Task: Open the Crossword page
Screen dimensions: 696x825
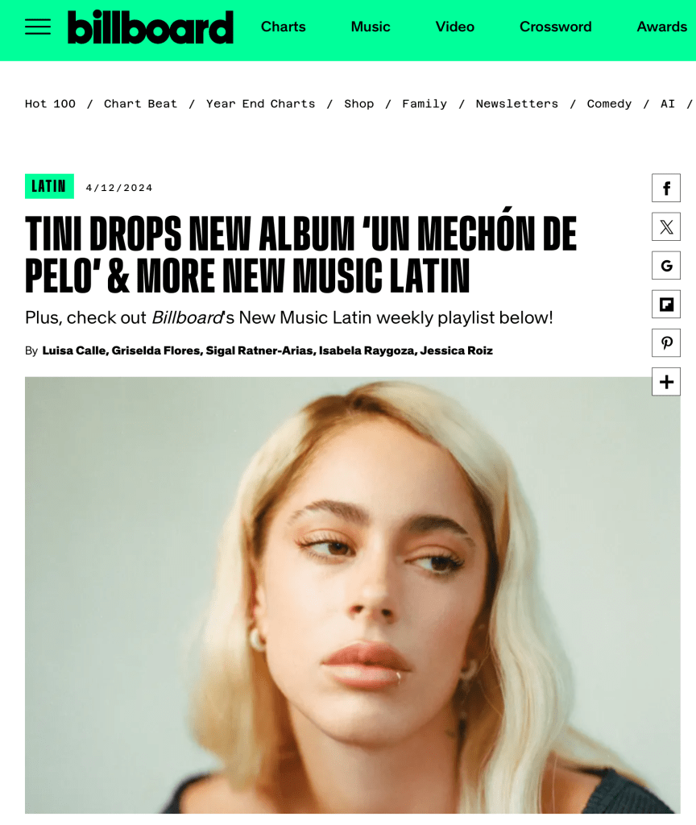Action: pos(556,27)
